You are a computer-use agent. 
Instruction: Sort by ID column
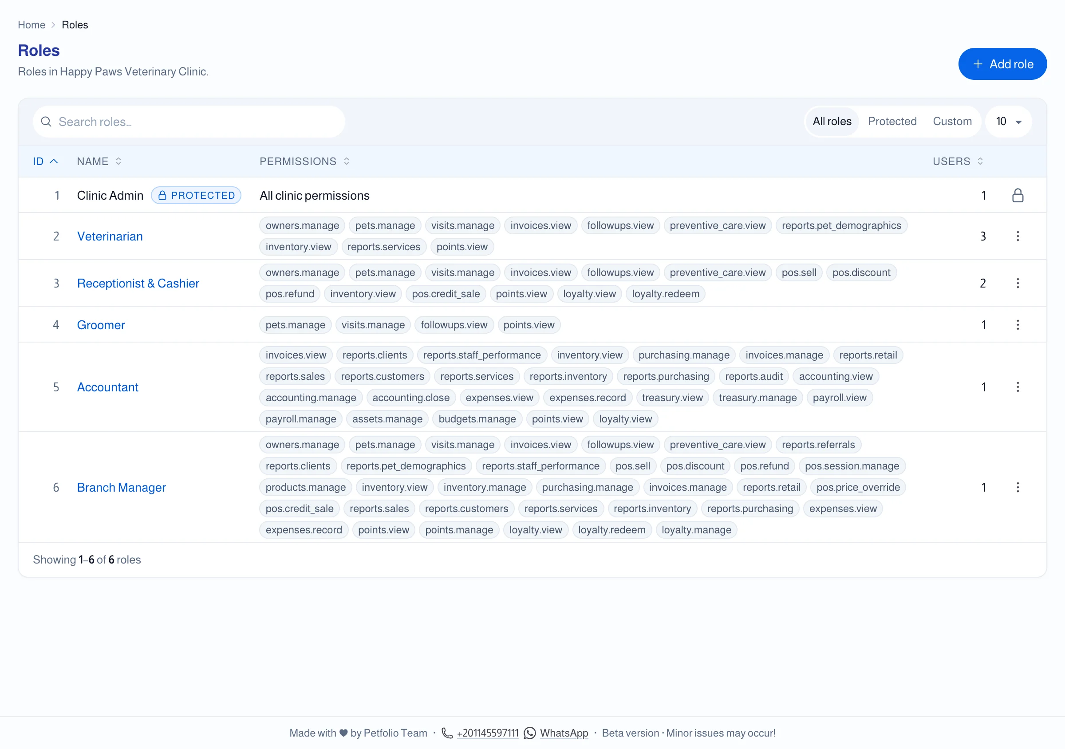click(x=45, y=161)
